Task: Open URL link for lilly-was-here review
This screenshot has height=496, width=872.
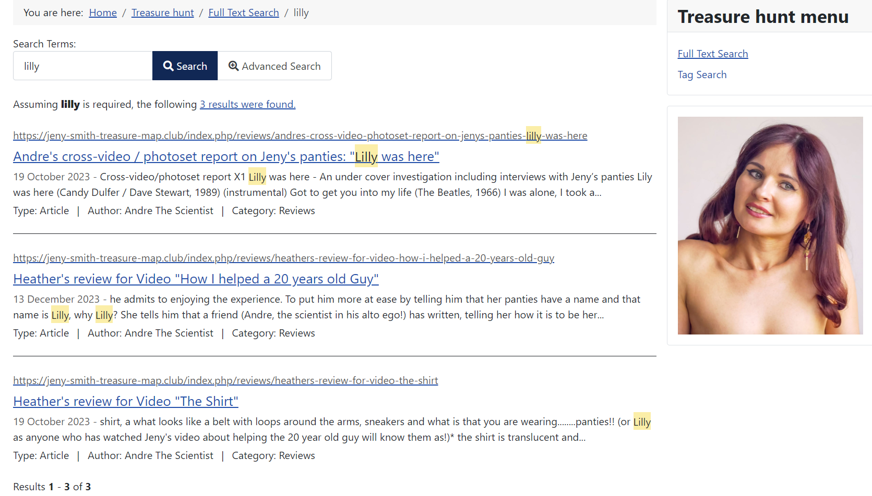Action: point(300,135)
